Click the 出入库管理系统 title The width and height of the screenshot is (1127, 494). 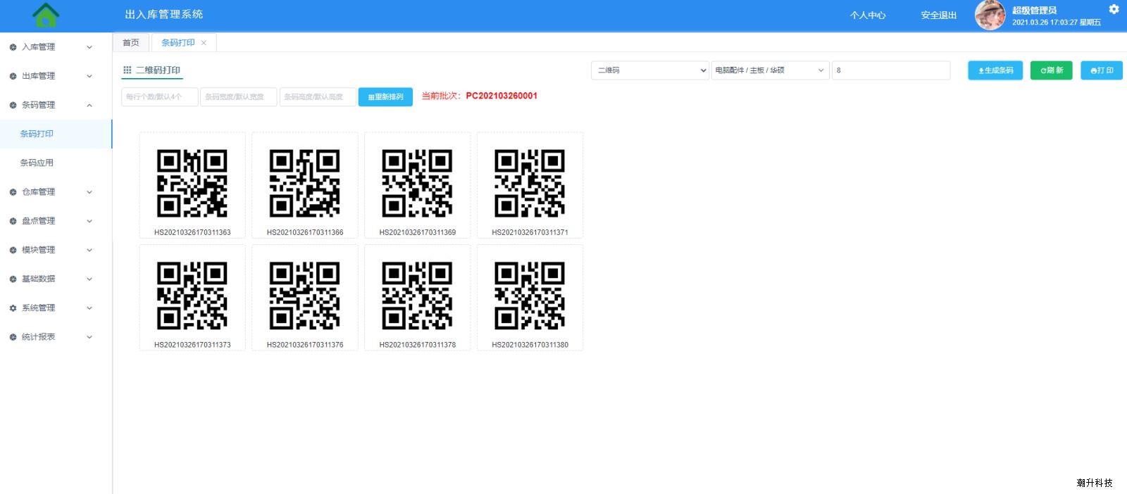(x=164, y=14)
